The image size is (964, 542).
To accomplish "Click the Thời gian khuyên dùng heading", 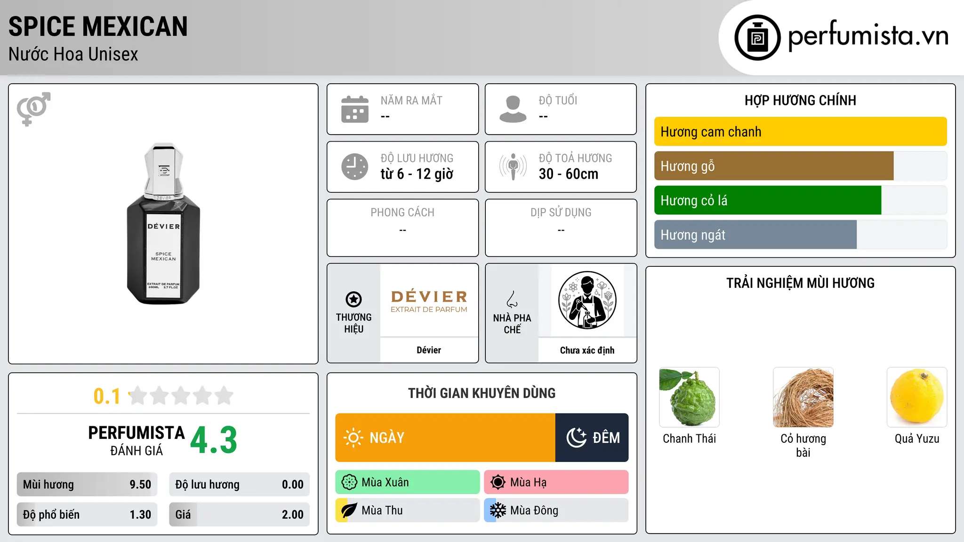I will click(x=482, y=393).
